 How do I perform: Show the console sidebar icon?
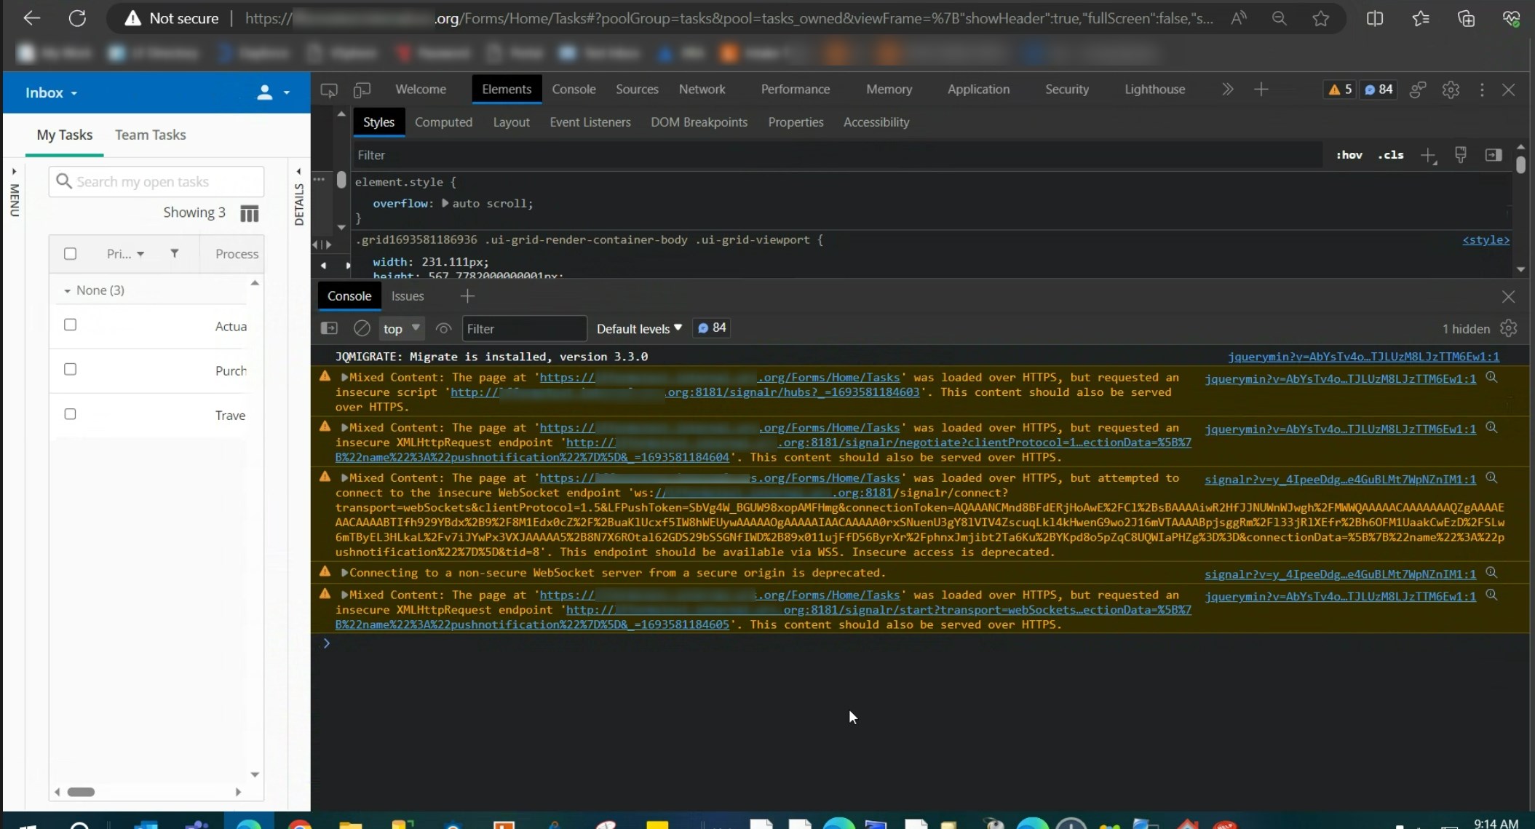(329, 328)
